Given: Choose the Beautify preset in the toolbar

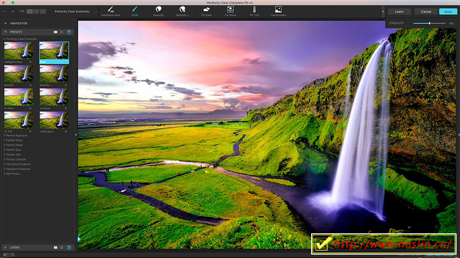Looking at the screenshot, I should tap(158, 11).
